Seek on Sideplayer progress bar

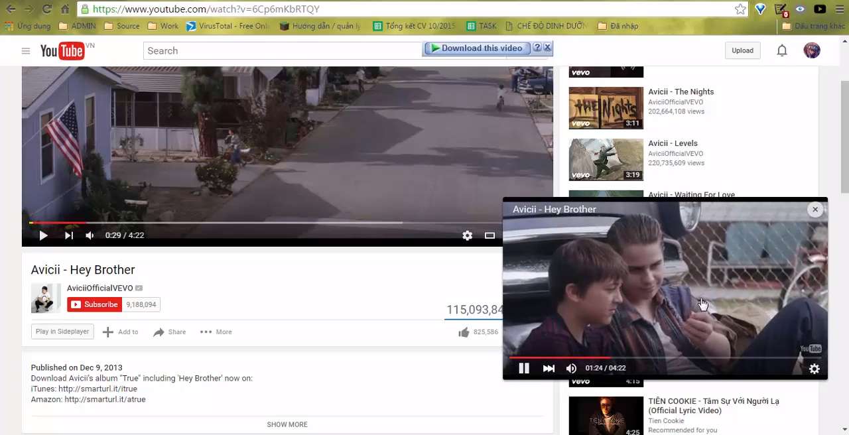(665, 357)
